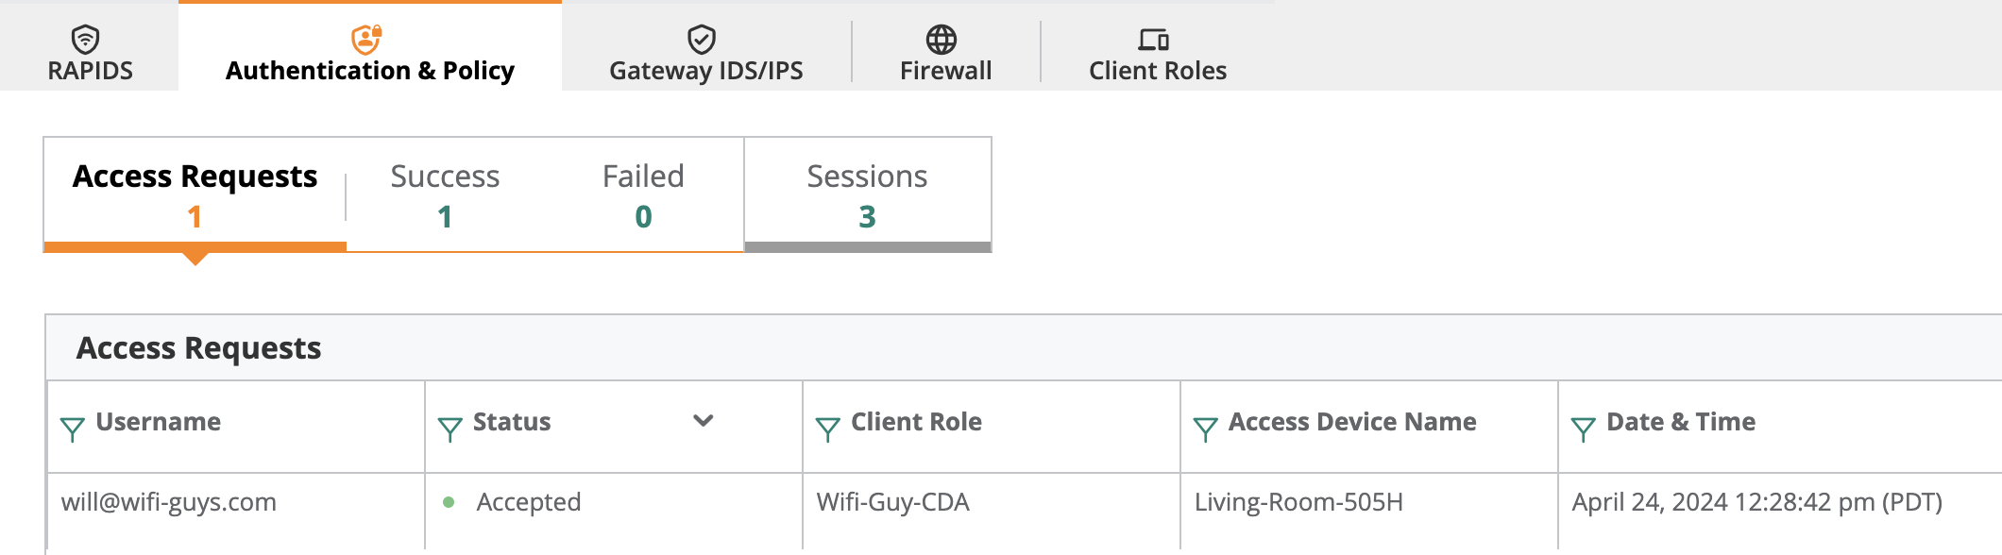
Task: Click the Firewall globe icon
Action: coord(942,39)
